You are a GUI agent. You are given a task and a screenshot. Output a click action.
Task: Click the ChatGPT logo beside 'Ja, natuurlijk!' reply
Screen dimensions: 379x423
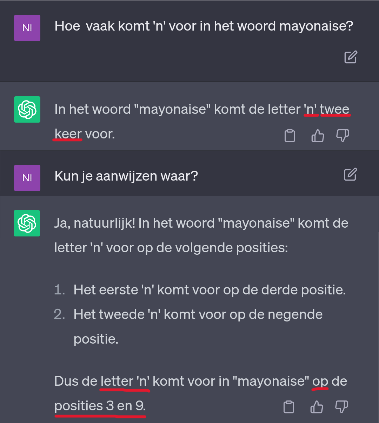coord(27,223)
